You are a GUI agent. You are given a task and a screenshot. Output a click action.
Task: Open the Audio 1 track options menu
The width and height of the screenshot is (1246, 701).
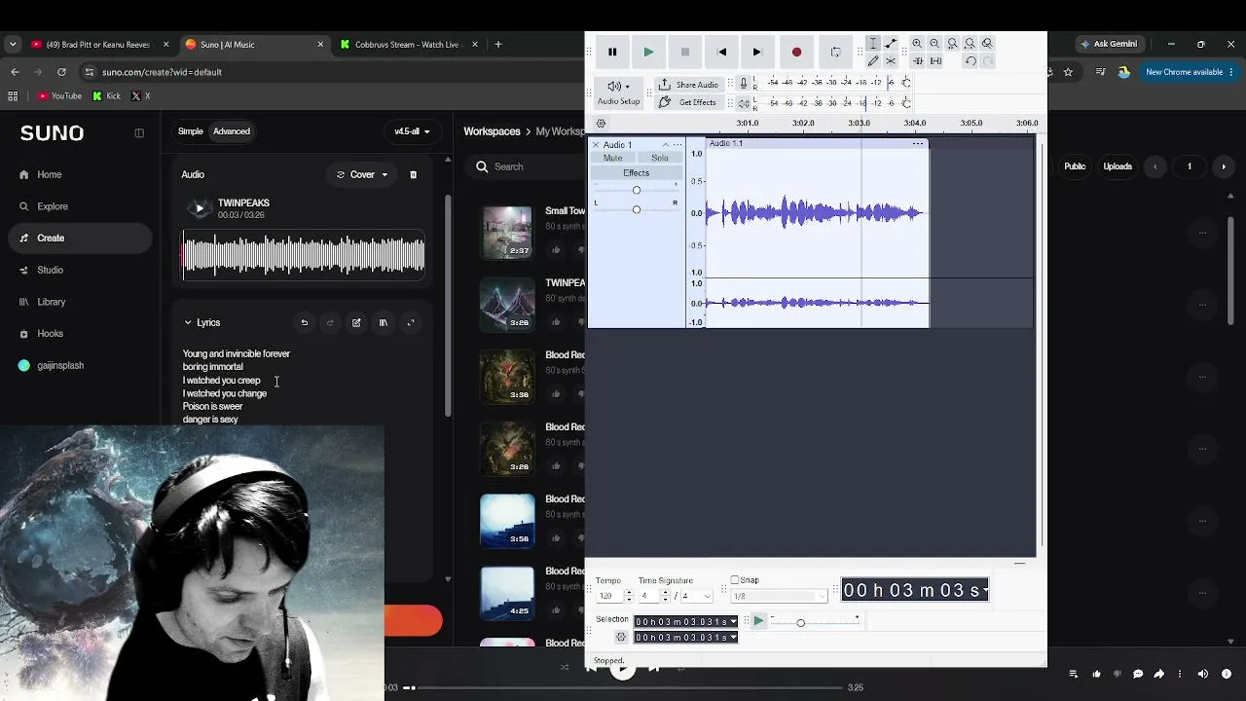click(x=678, y=145)
